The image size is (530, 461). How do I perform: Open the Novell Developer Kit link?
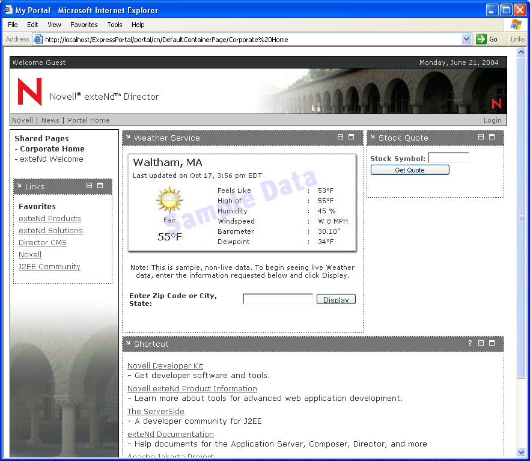tap(165, 365)
